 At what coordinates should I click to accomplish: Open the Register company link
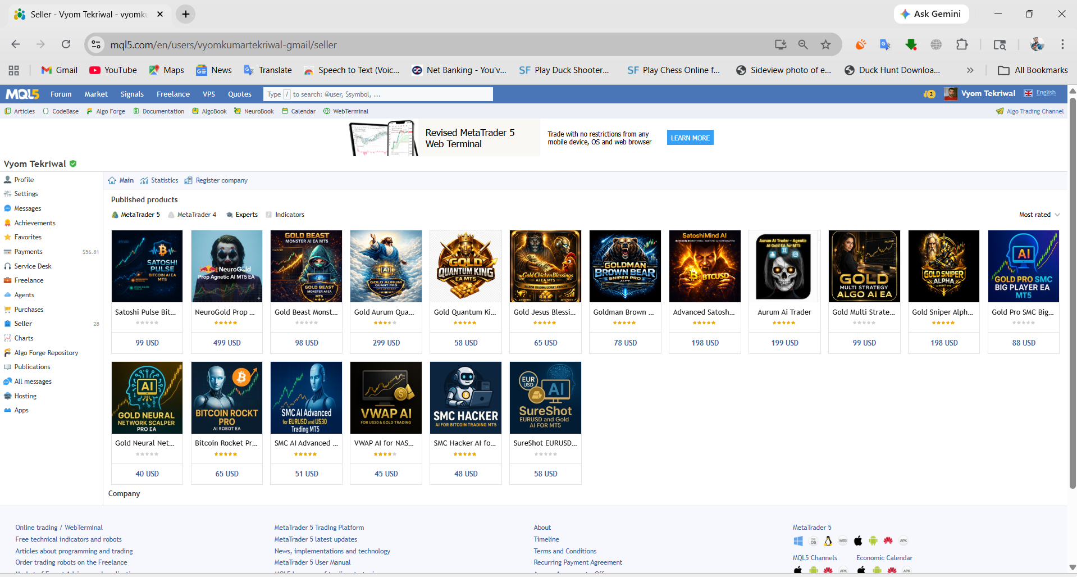tap(216, 180)
